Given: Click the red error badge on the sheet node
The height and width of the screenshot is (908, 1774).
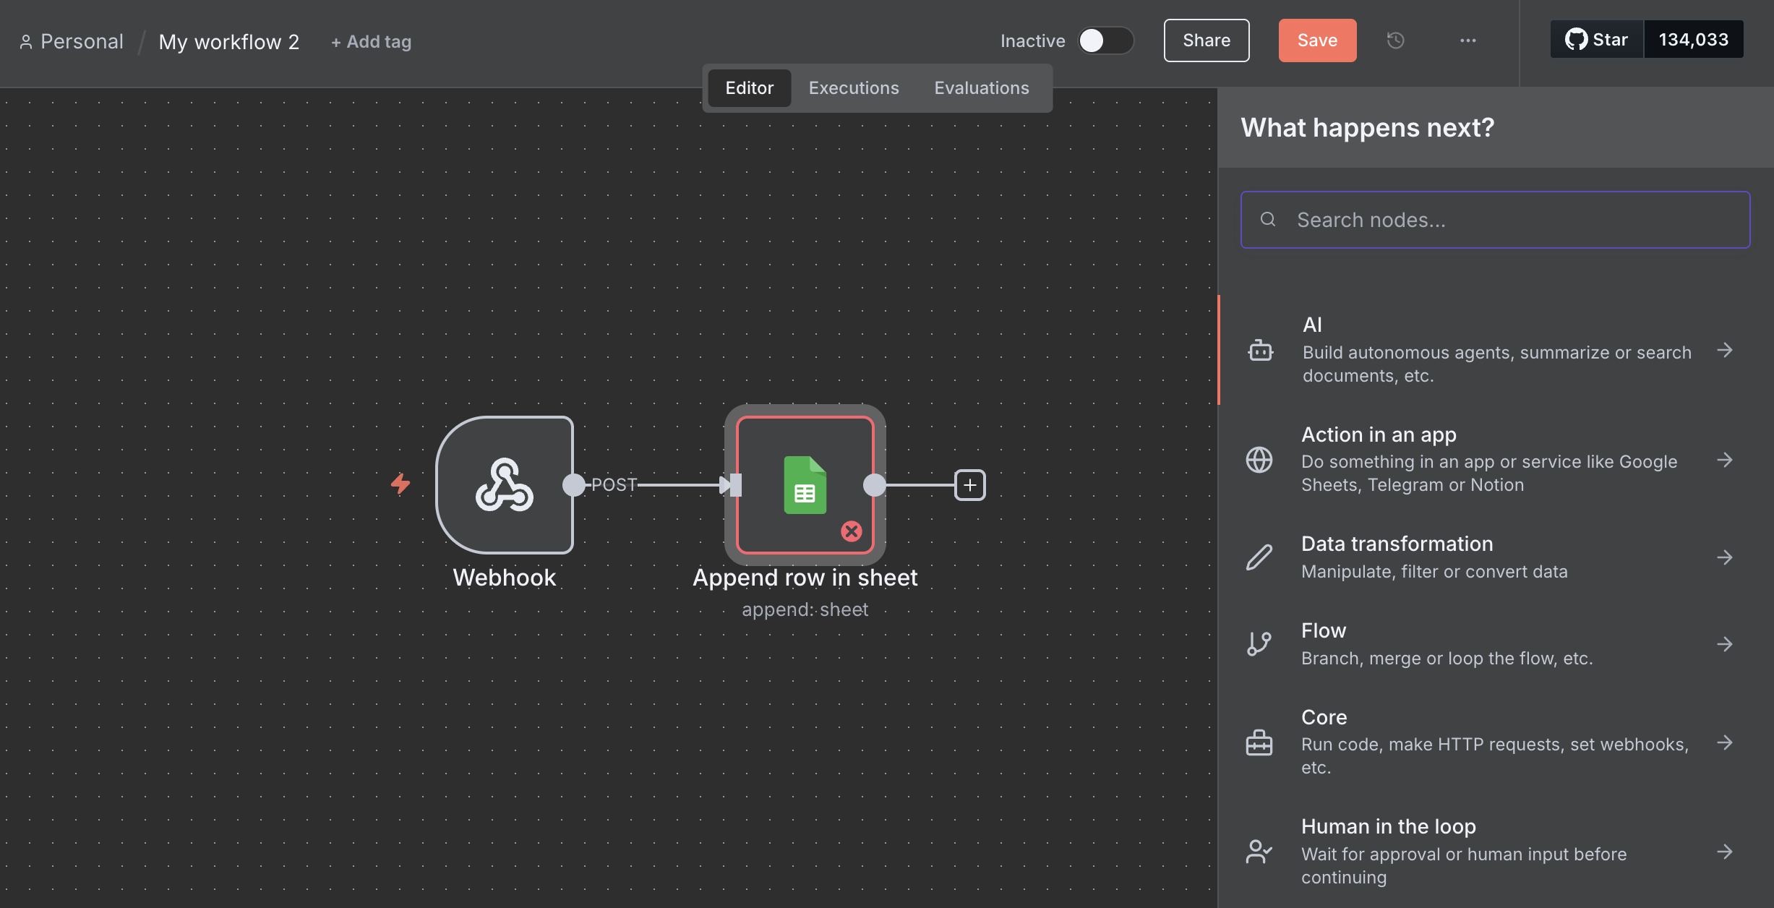Looking at the screenshot, I should 852,531.
